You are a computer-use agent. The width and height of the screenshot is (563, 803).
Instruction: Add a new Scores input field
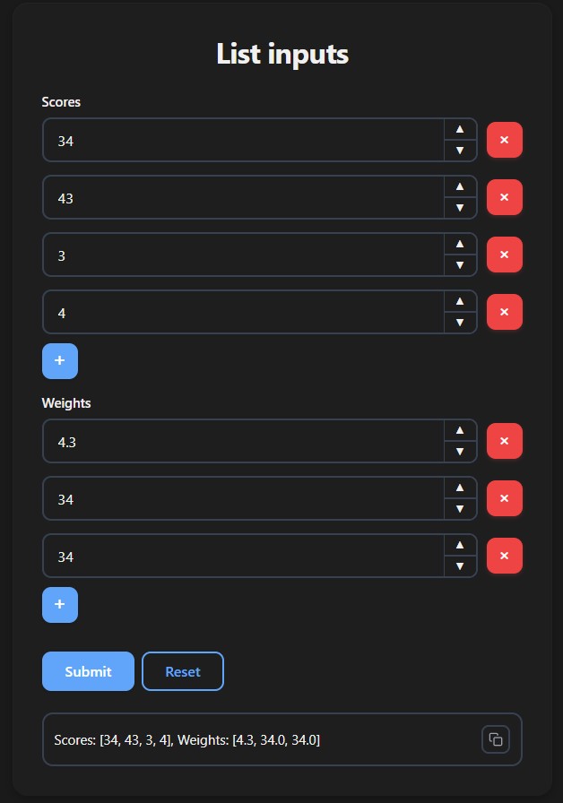59,360
